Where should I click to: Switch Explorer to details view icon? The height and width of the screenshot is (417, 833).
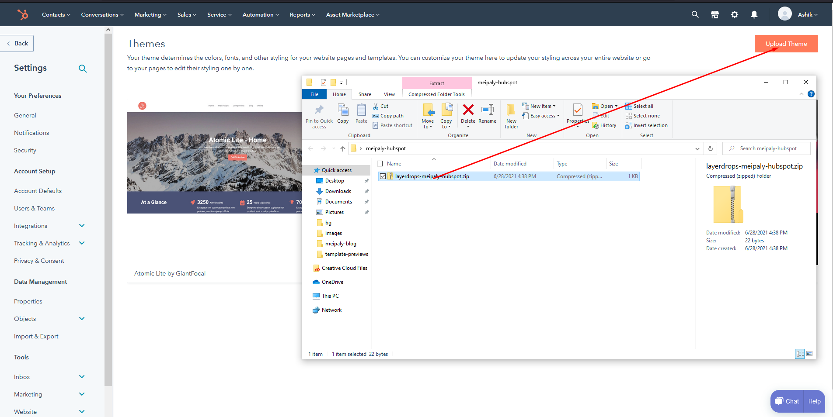[x=800, y=354]
